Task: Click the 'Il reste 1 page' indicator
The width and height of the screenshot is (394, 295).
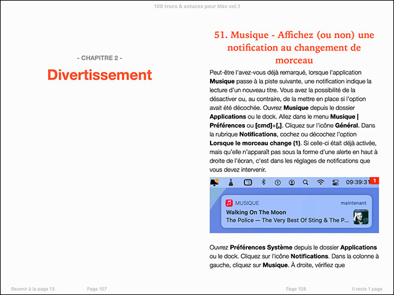Action: click(x=366, y=289)
